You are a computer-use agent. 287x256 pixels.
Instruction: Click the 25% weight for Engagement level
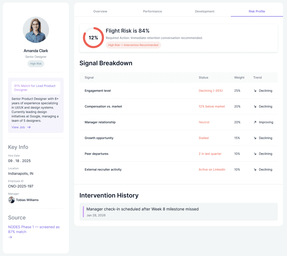(x=237, y=91)
